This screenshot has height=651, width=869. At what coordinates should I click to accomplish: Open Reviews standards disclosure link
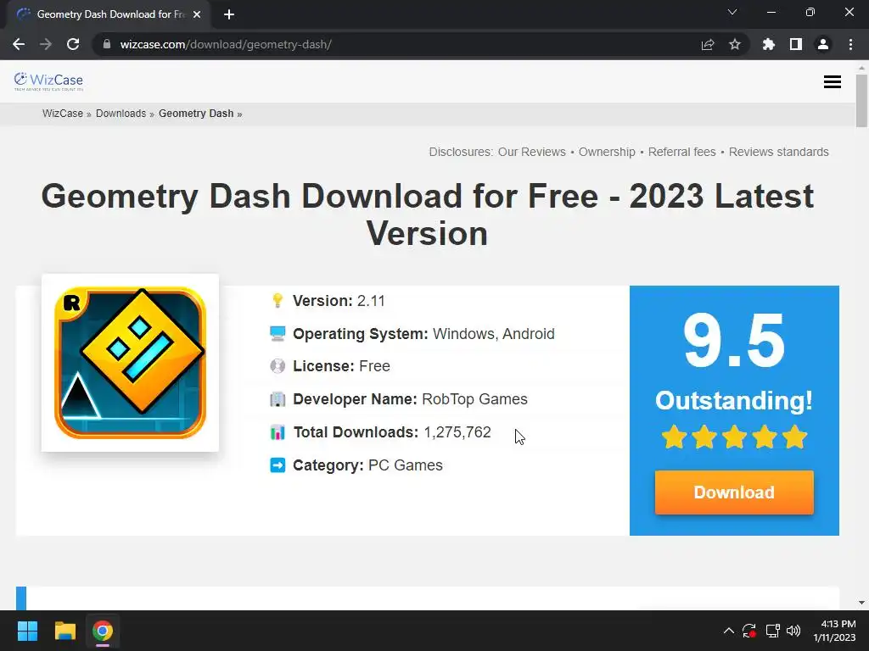pos(779,152)
